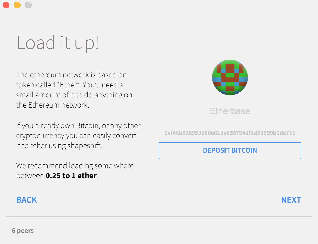This screenshot has width=318, height=244.
Task: Click the word "shapeshift" in the paragraph
Action: (x=84, y=146)
